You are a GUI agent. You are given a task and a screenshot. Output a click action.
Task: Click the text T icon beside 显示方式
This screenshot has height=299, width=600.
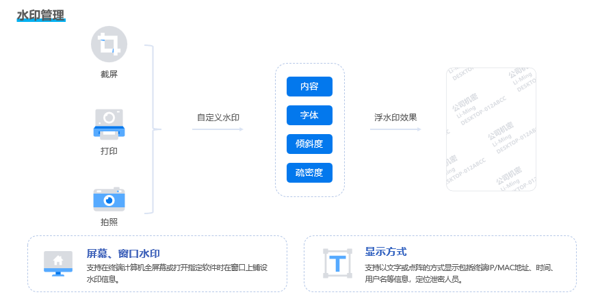pyautogui.click(x=338, y=263)
